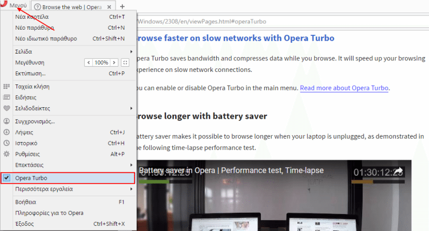Open Συγχρονισμός... menu item
Screen dimensions: 429x231
click(69, 121)
